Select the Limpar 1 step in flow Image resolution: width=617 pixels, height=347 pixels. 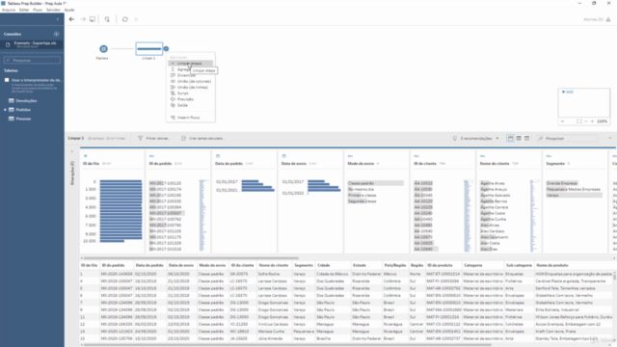pos(149,49)
